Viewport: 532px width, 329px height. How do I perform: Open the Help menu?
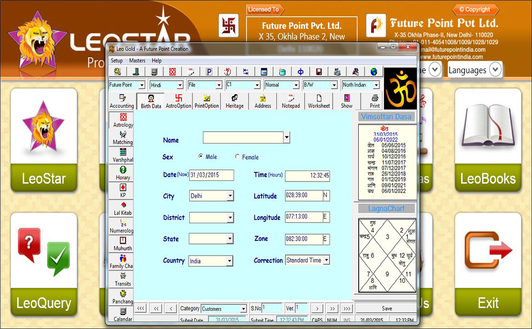pyautogui.click(x=157, y=60)
